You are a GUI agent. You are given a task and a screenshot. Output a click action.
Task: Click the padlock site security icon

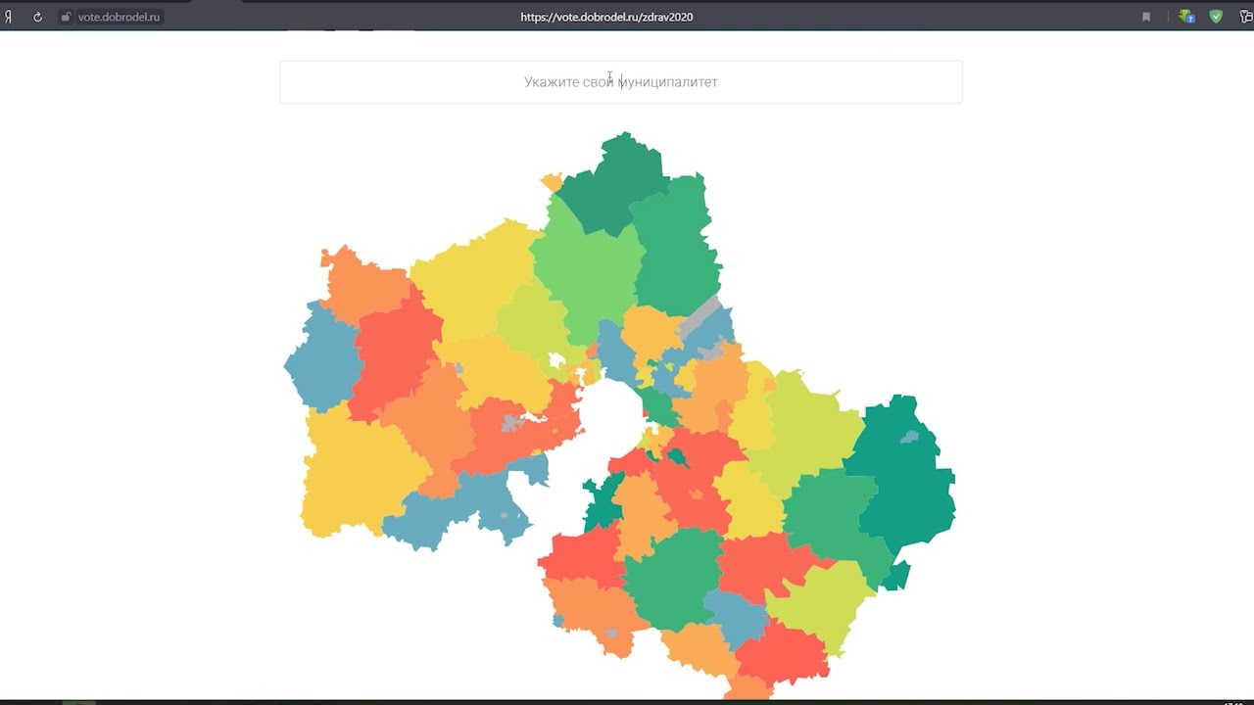coord(67,17)
